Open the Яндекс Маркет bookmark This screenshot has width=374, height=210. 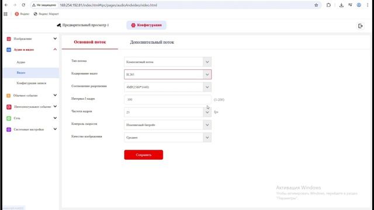pos(46,14)
